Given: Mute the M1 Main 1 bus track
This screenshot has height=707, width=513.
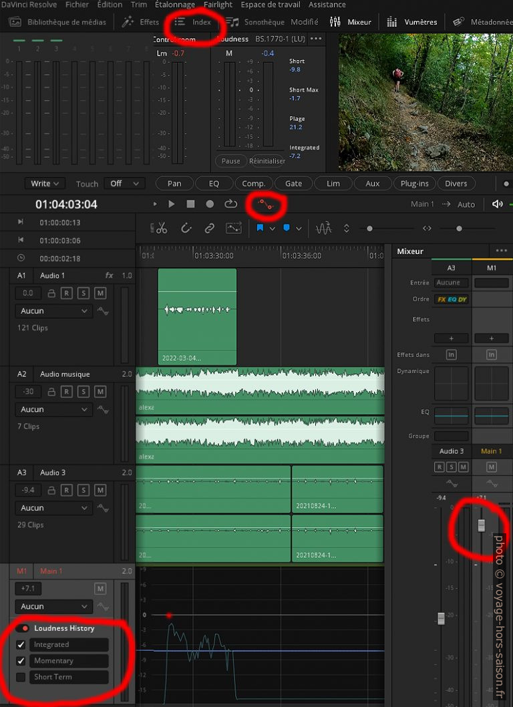Looking at the screenshot, I should pyautogui.click(x=100, y=589).
